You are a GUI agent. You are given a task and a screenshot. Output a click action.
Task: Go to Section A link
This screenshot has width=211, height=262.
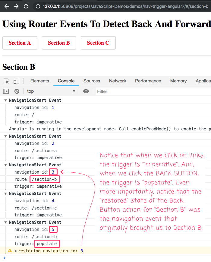(x=20, y=43)
